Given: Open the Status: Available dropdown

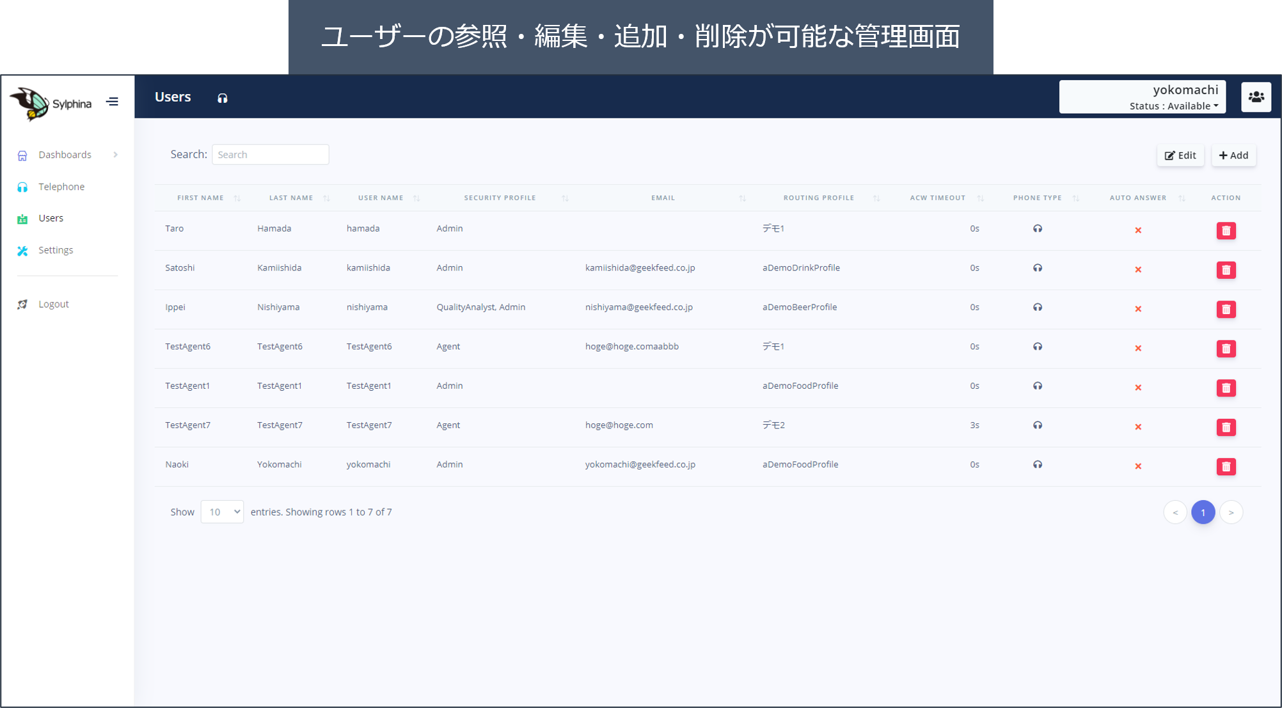Looking at the screenshot, I should [x=1173, y=106].
